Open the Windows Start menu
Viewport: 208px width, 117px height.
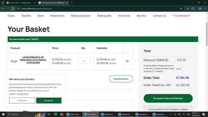click(3, 114)
